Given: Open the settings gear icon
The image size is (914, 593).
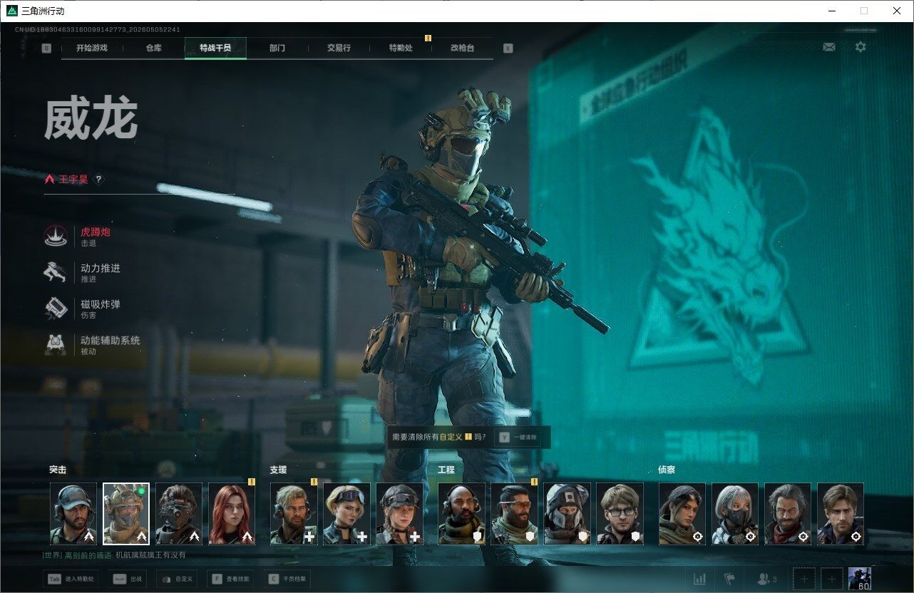Looking at the screenshot, I should pos(861,47).
